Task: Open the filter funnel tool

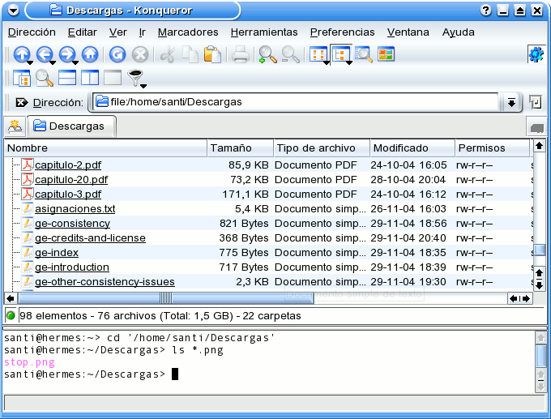Action: [x=135, y=78]
